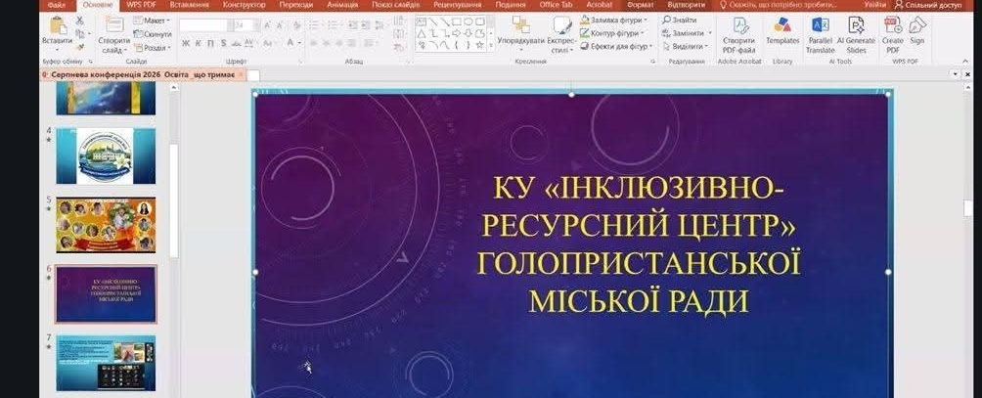Image resolution: width=982 pixels, height=398 pixels.
Task: Toggle italic (К) formatting
Action: tap(198, 43)
